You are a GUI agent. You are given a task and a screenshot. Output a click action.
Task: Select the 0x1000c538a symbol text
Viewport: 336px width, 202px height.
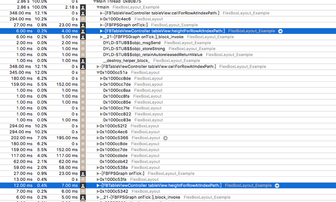click(x=114, y=168)
